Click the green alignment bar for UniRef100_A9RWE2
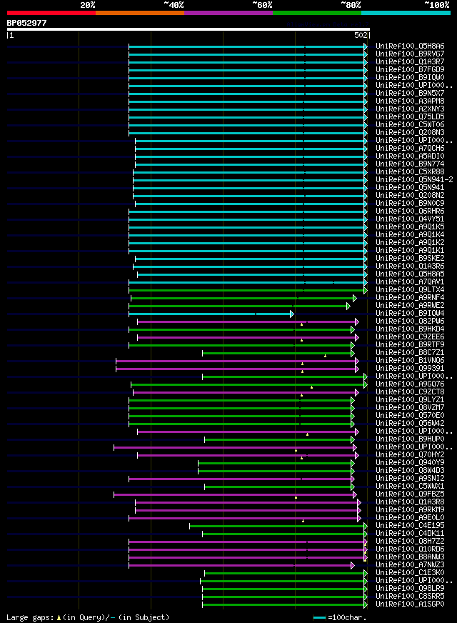The height and width of the screenshot is (623, 457). pos(238,306)
